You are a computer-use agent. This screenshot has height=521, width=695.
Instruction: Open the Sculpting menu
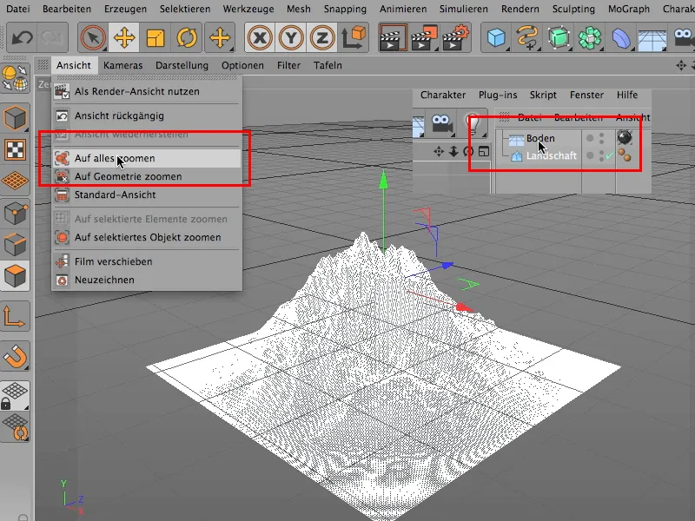click(573, 9)
